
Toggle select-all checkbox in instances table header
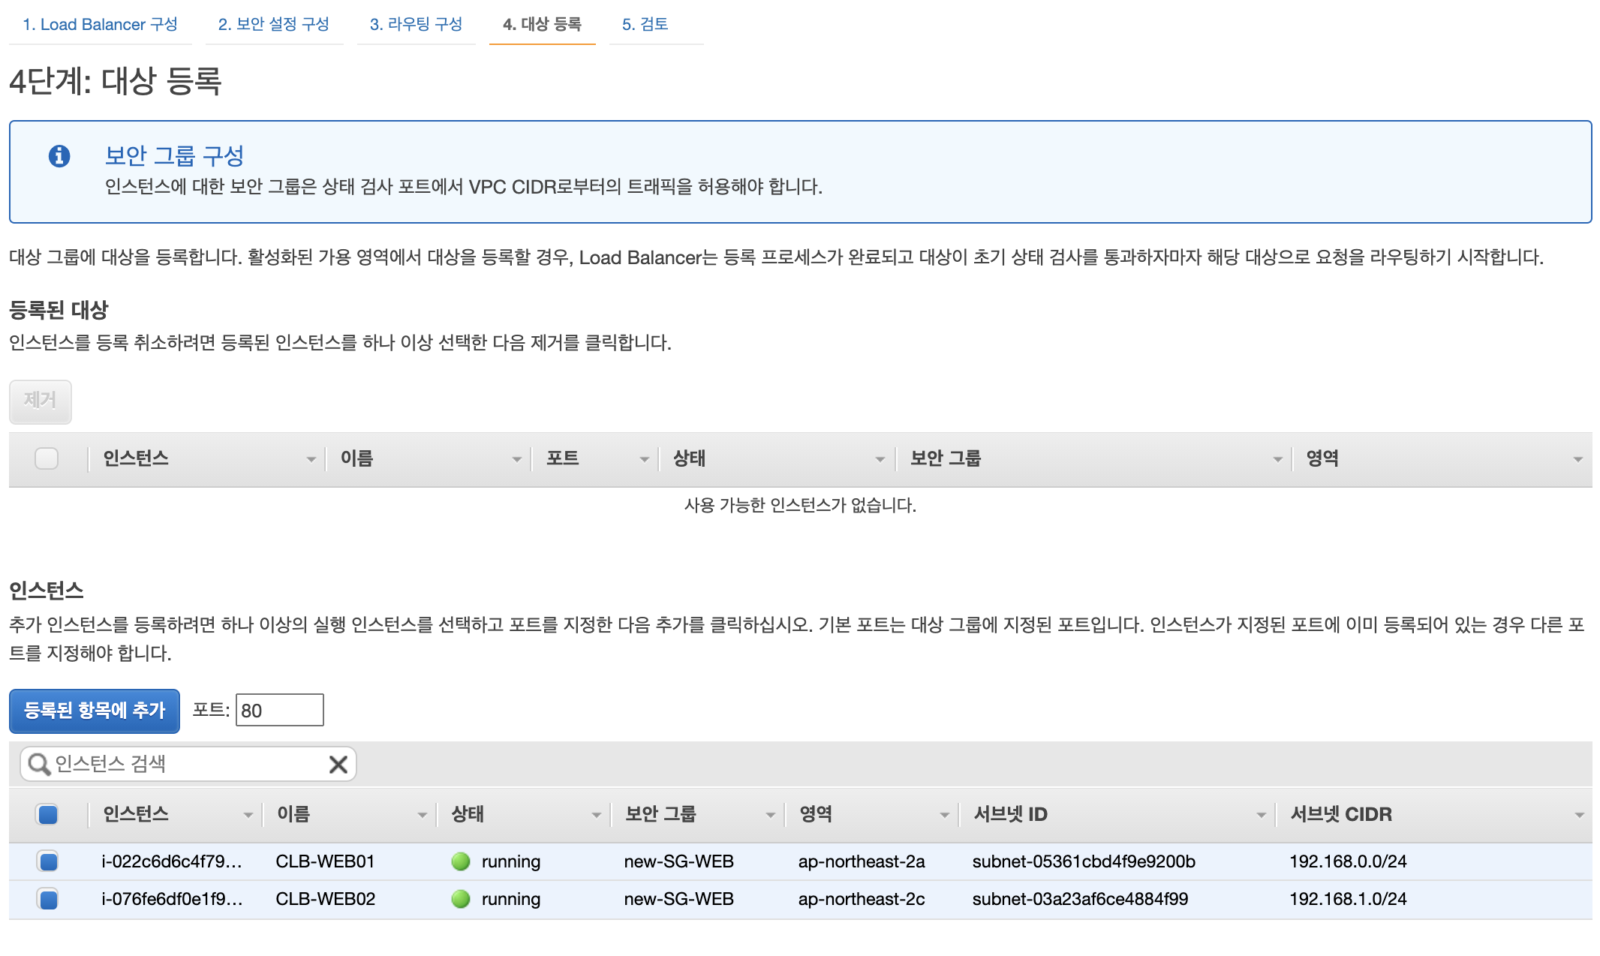[x=48, y=814]
